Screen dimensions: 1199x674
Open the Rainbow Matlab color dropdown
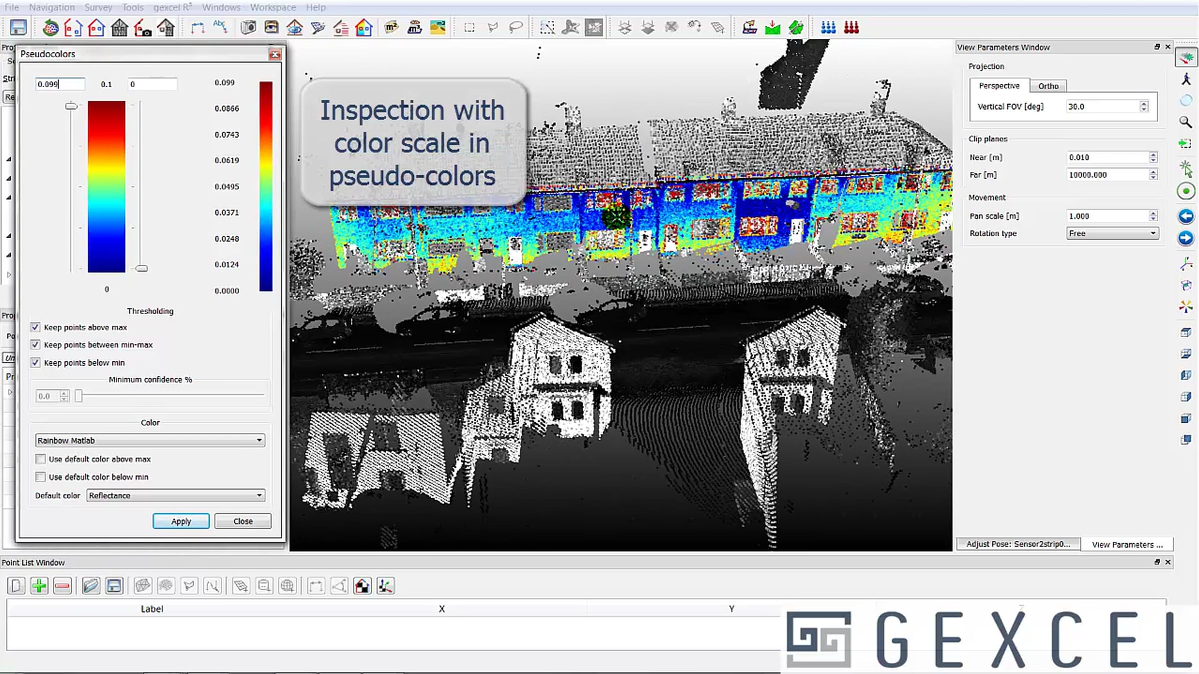click(x=150, y=440)
